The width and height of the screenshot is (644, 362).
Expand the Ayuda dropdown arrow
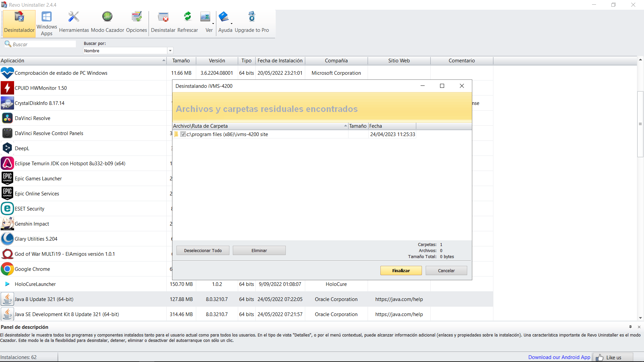(x=231, y=24)
